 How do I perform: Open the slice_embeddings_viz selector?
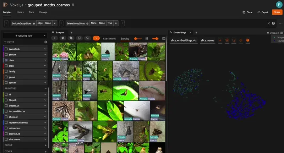pyautogui.click(x=184, y=40)
